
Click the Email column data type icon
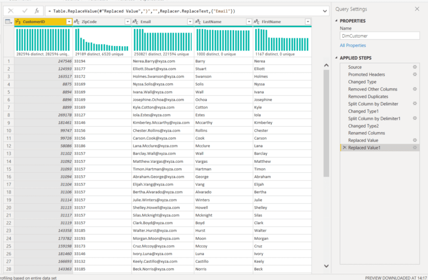(135, 22)
